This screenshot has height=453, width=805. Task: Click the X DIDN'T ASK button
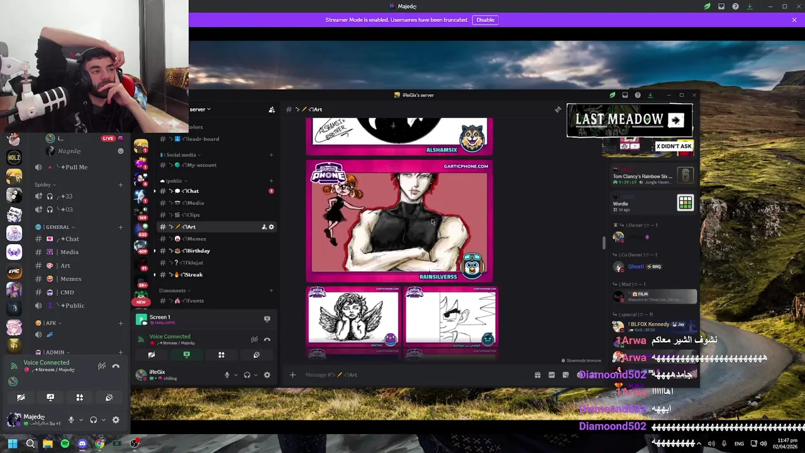tap(674, 147)
